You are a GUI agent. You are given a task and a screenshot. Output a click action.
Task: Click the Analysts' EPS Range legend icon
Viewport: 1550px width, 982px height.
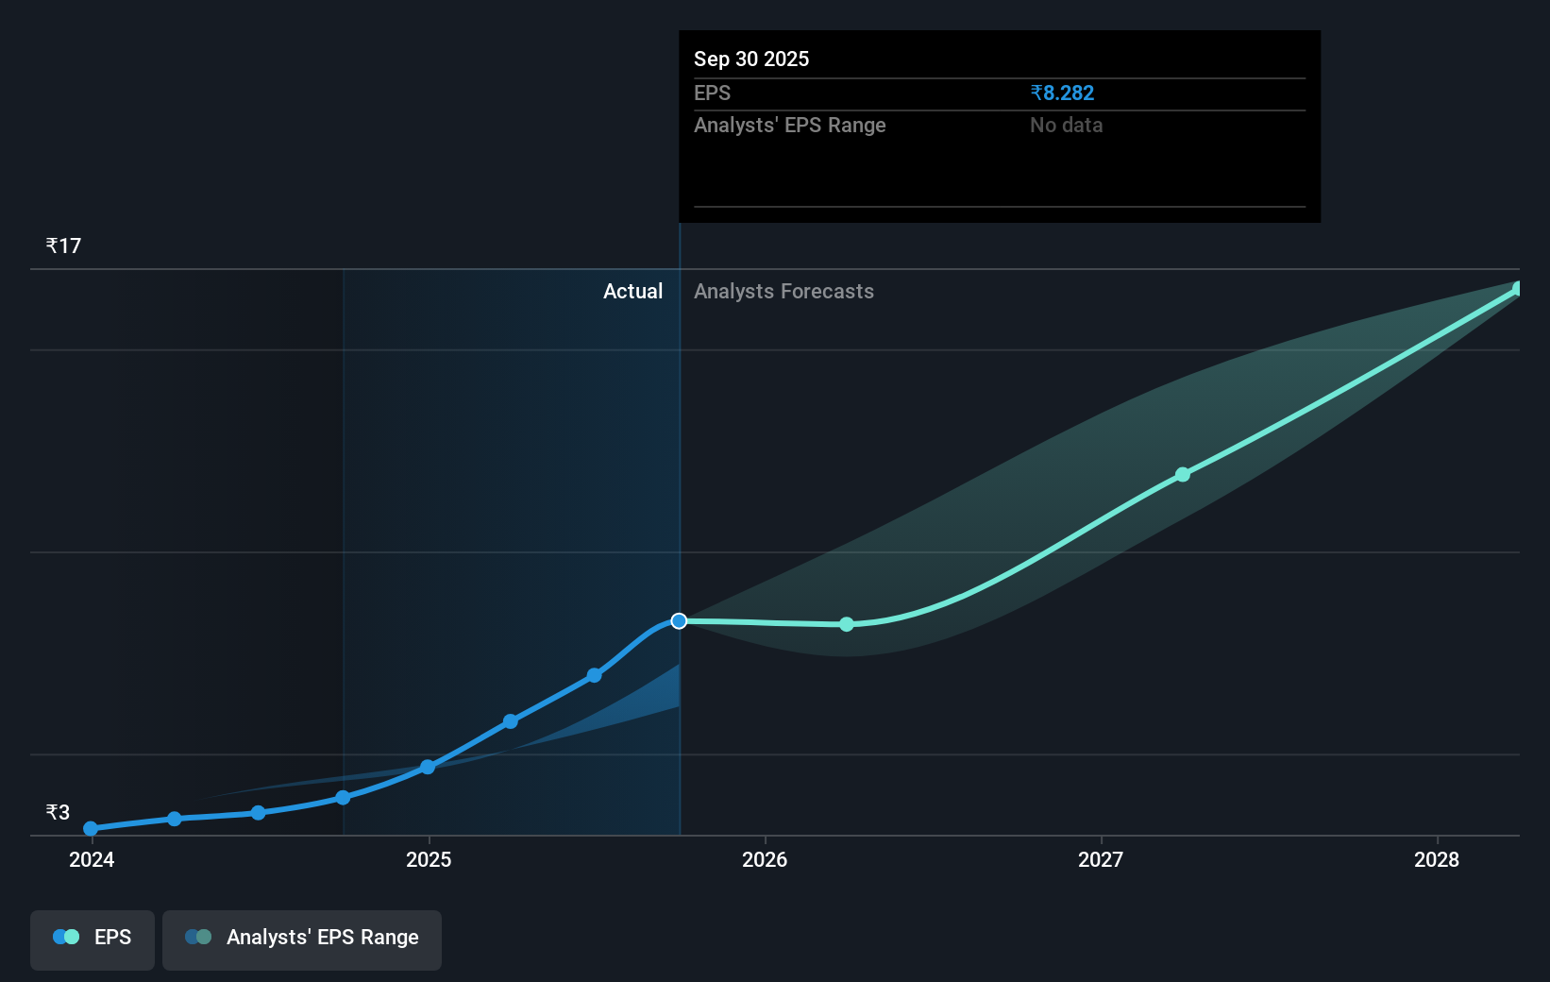[197, 936]
